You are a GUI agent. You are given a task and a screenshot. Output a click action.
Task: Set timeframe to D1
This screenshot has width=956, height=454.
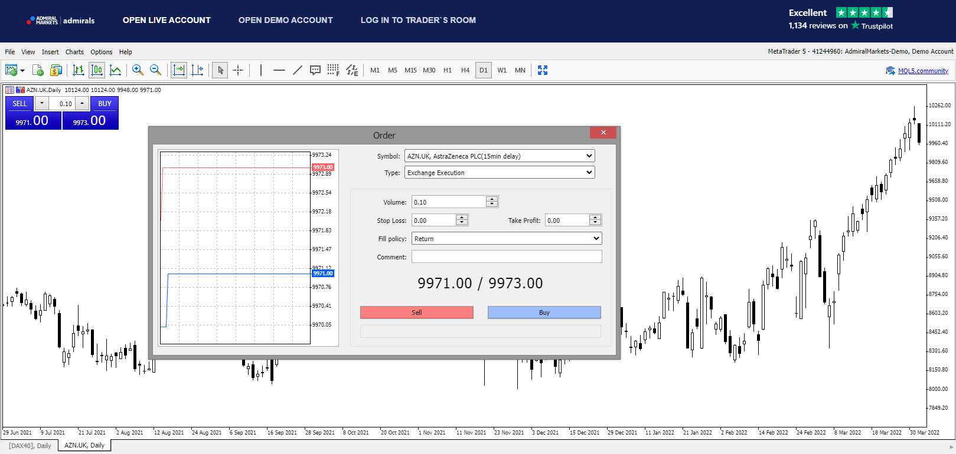[x=484, y=70]
